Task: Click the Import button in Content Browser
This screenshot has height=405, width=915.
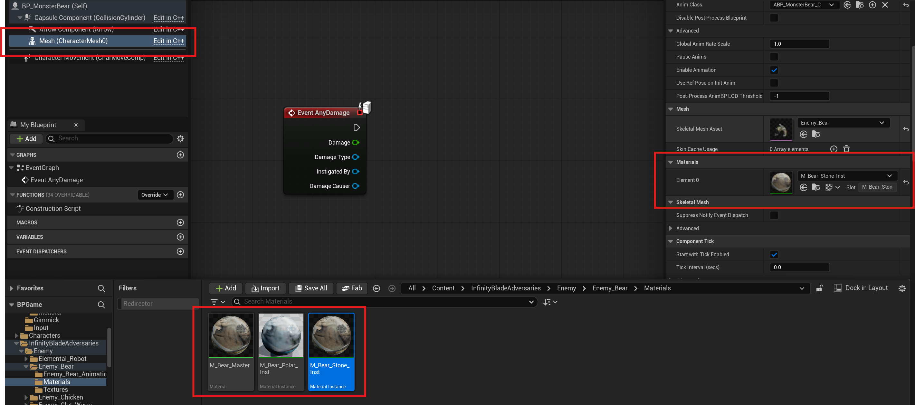Action: [x=265, y=288]
